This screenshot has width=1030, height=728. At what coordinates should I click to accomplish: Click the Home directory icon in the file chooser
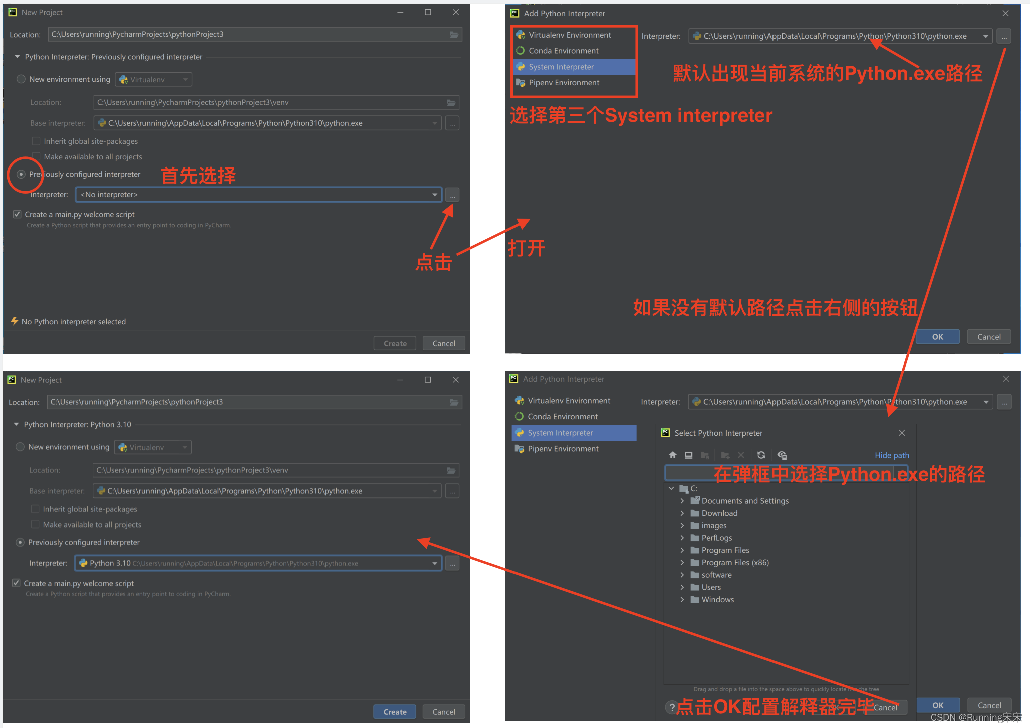673,455
